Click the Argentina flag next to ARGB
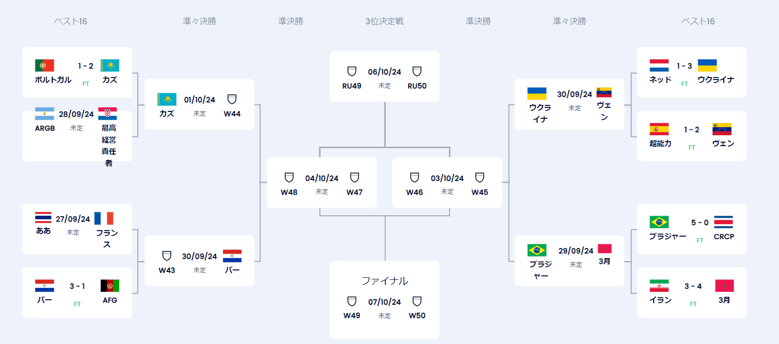 44,114
